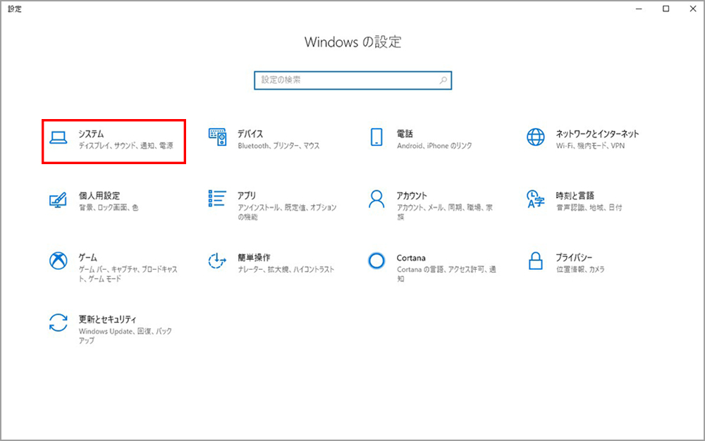Image resolution: width=705 pixels, height=441 pixels.
Task: Click the Cortana の言語、アクセス許可、通知 description
Action: pyautogui.click(x=446, y=274)
